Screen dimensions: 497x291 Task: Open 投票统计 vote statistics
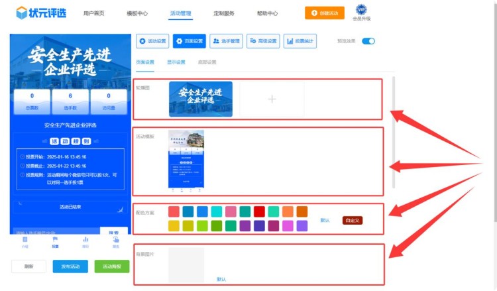click(x=300, y=41)
